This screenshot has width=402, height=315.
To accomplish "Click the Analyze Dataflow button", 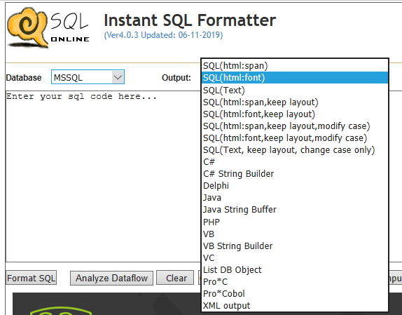I will 111,278.
